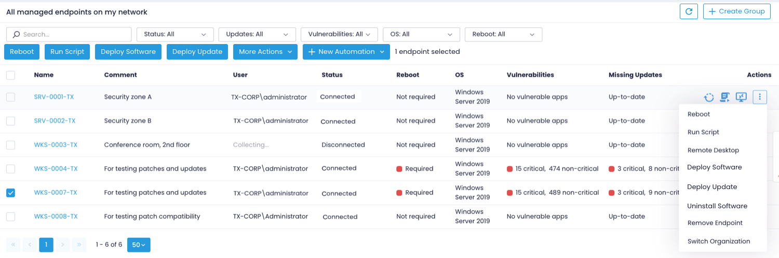
Task: Open the 50 per page dropdown
Action: click(x=139, y=245)
